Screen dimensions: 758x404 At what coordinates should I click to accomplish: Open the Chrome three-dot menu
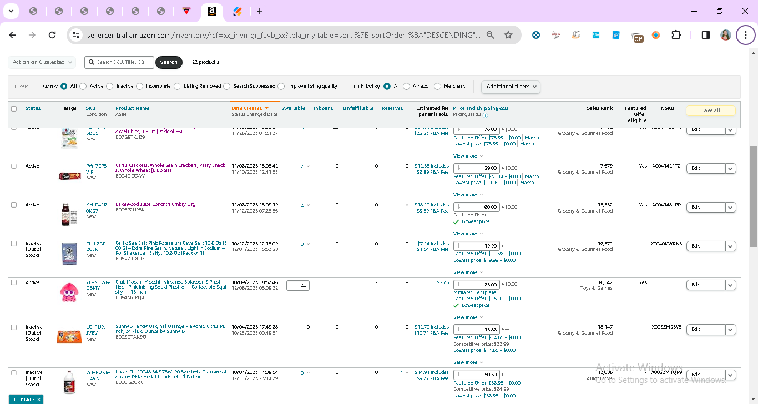[746, 35]
